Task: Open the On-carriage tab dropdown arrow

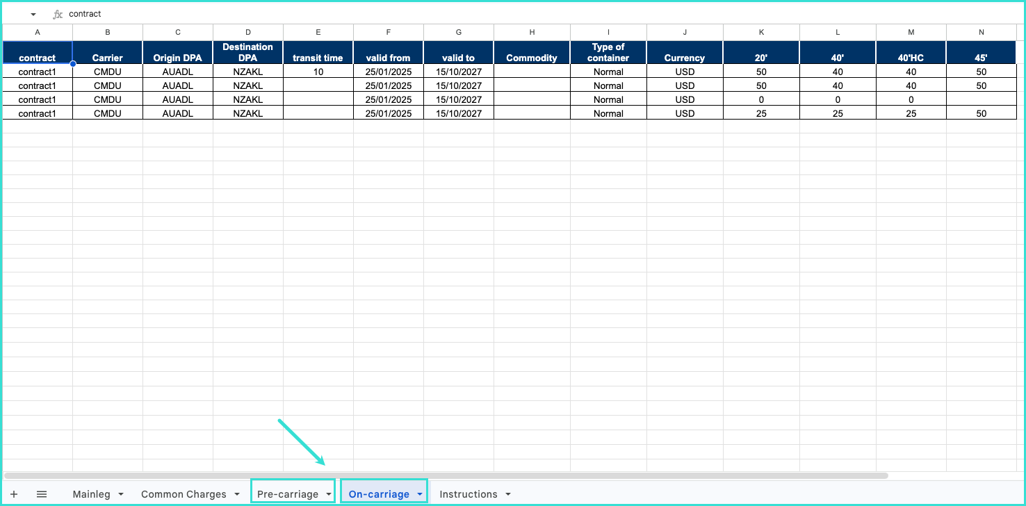Action: 419,494
